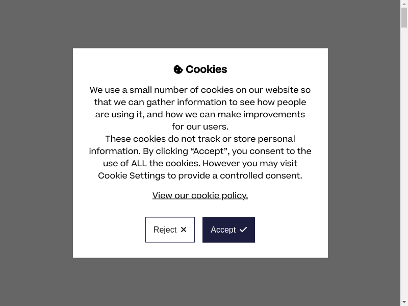Click the dimmed overlay left of the dialog
The height and width of the screenshot is (306, 408).
(36, 153)
